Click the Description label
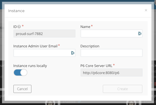The width and height of the screenshot is (156, 105). coord(90,46)
